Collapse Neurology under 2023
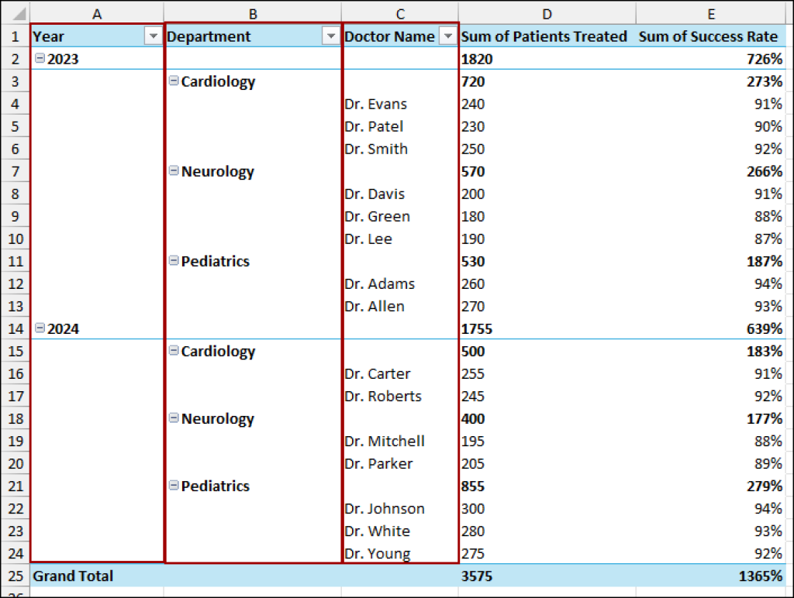The height and width of the screenshot is (598, 794). (x=174, y=171)
